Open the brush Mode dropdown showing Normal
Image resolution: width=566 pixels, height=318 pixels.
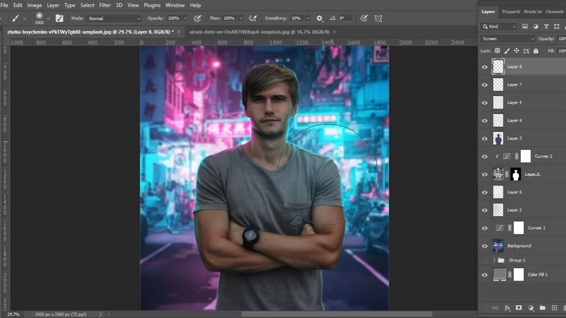coord(114,19)
